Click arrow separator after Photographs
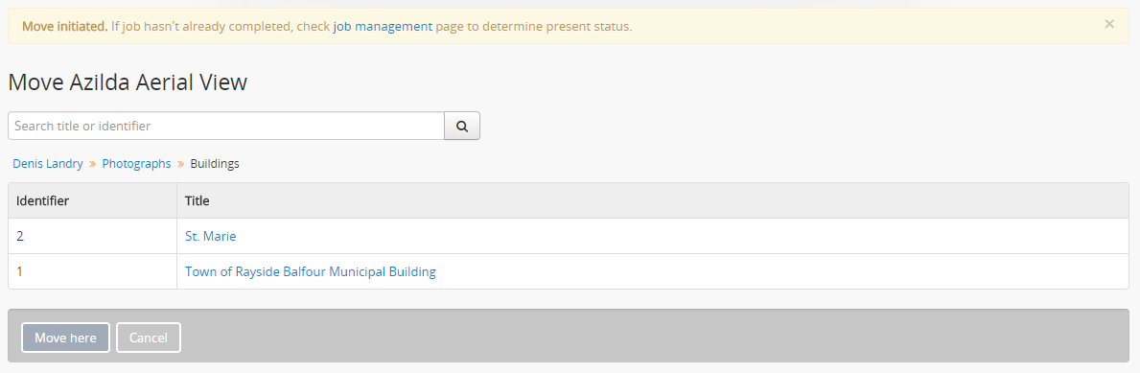The width and height of the screenshot is (1140, 373). coord(181,164)
